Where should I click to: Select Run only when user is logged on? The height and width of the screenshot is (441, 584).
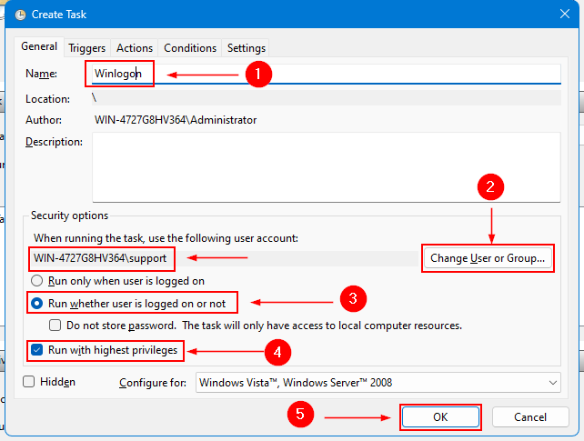[39, 281]
